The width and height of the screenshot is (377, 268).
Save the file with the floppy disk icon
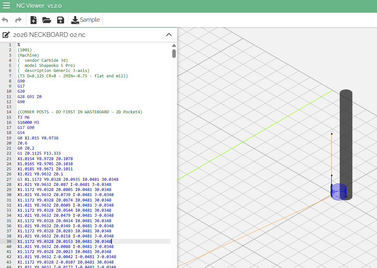60,20
